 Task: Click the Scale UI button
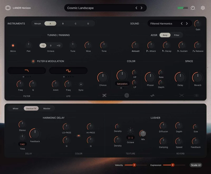pyautogui.click(x=196, y=165)
